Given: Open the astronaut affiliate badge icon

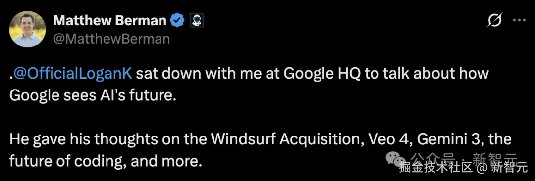Looking at the screenshot, I should click(x=197, y=21).
